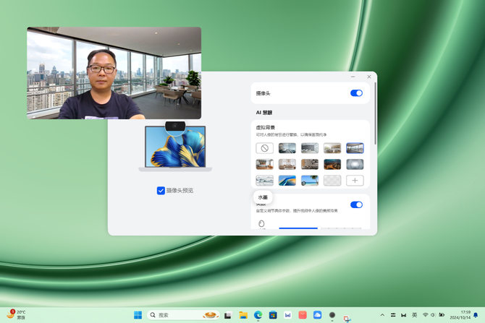
Task: Select the ink wash mountain background
Action: click(x=265, y=181)
